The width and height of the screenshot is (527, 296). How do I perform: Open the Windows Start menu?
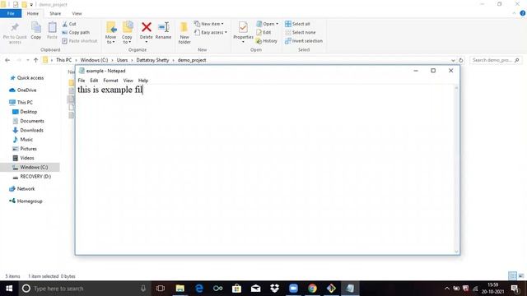[x=9, y=289]
